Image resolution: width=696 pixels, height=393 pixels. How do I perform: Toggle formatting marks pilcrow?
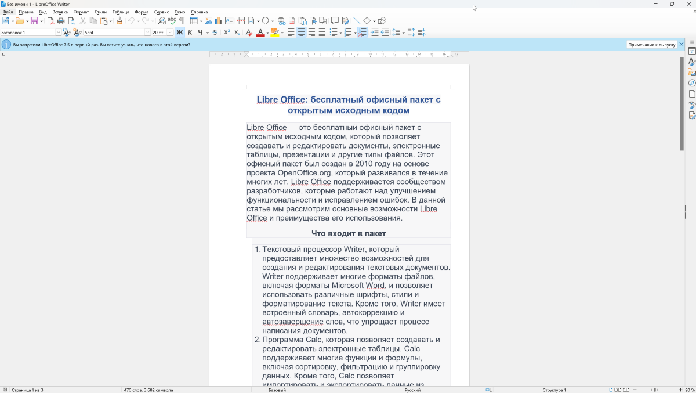click(182, 21)
